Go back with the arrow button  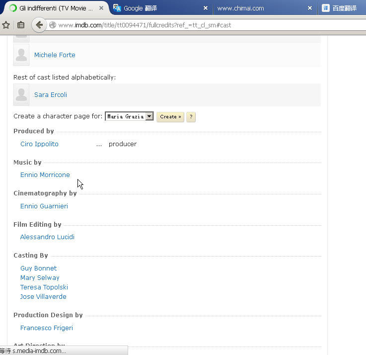point(39,25)
